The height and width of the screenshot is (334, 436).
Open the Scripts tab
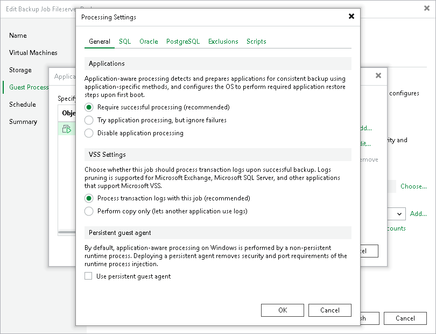(256, 41)
